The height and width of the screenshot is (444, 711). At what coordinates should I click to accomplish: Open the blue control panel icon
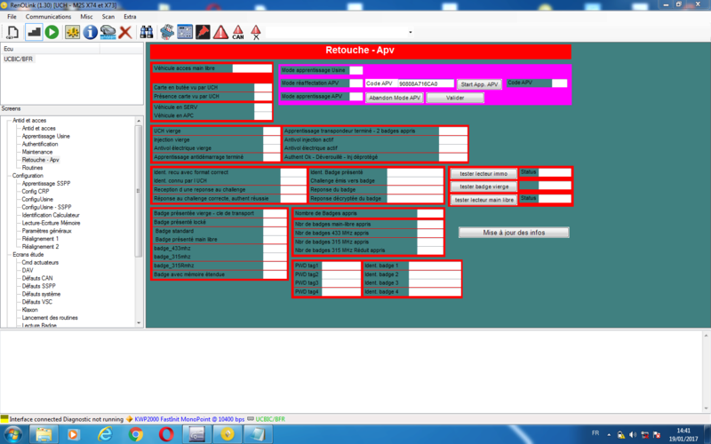tap(185, 32)
